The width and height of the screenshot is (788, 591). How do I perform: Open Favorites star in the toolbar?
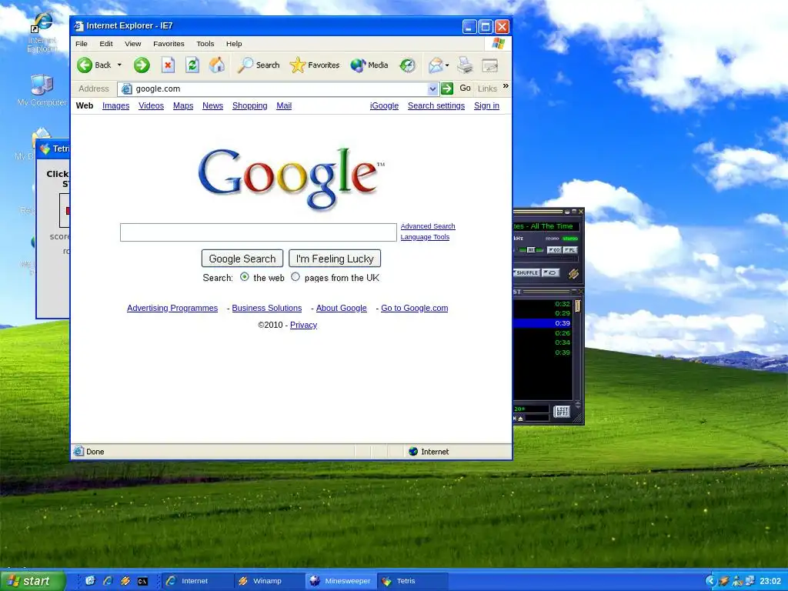pos(315,65)
